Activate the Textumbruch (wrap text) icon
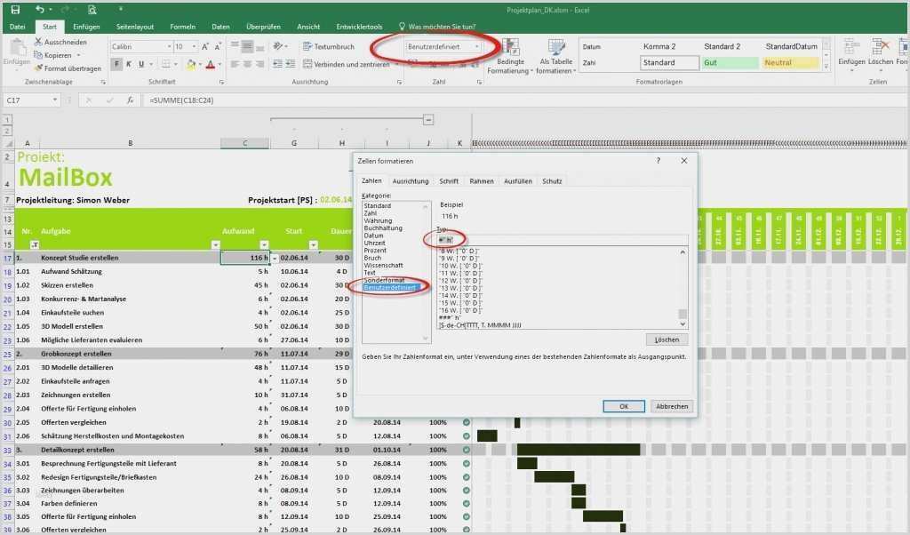The image size is (910, 535). point(309,46)
